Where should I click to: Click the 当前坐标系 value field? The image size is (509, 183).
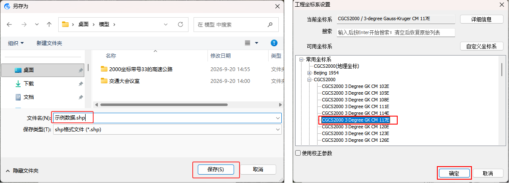click(x=396, y=19)
